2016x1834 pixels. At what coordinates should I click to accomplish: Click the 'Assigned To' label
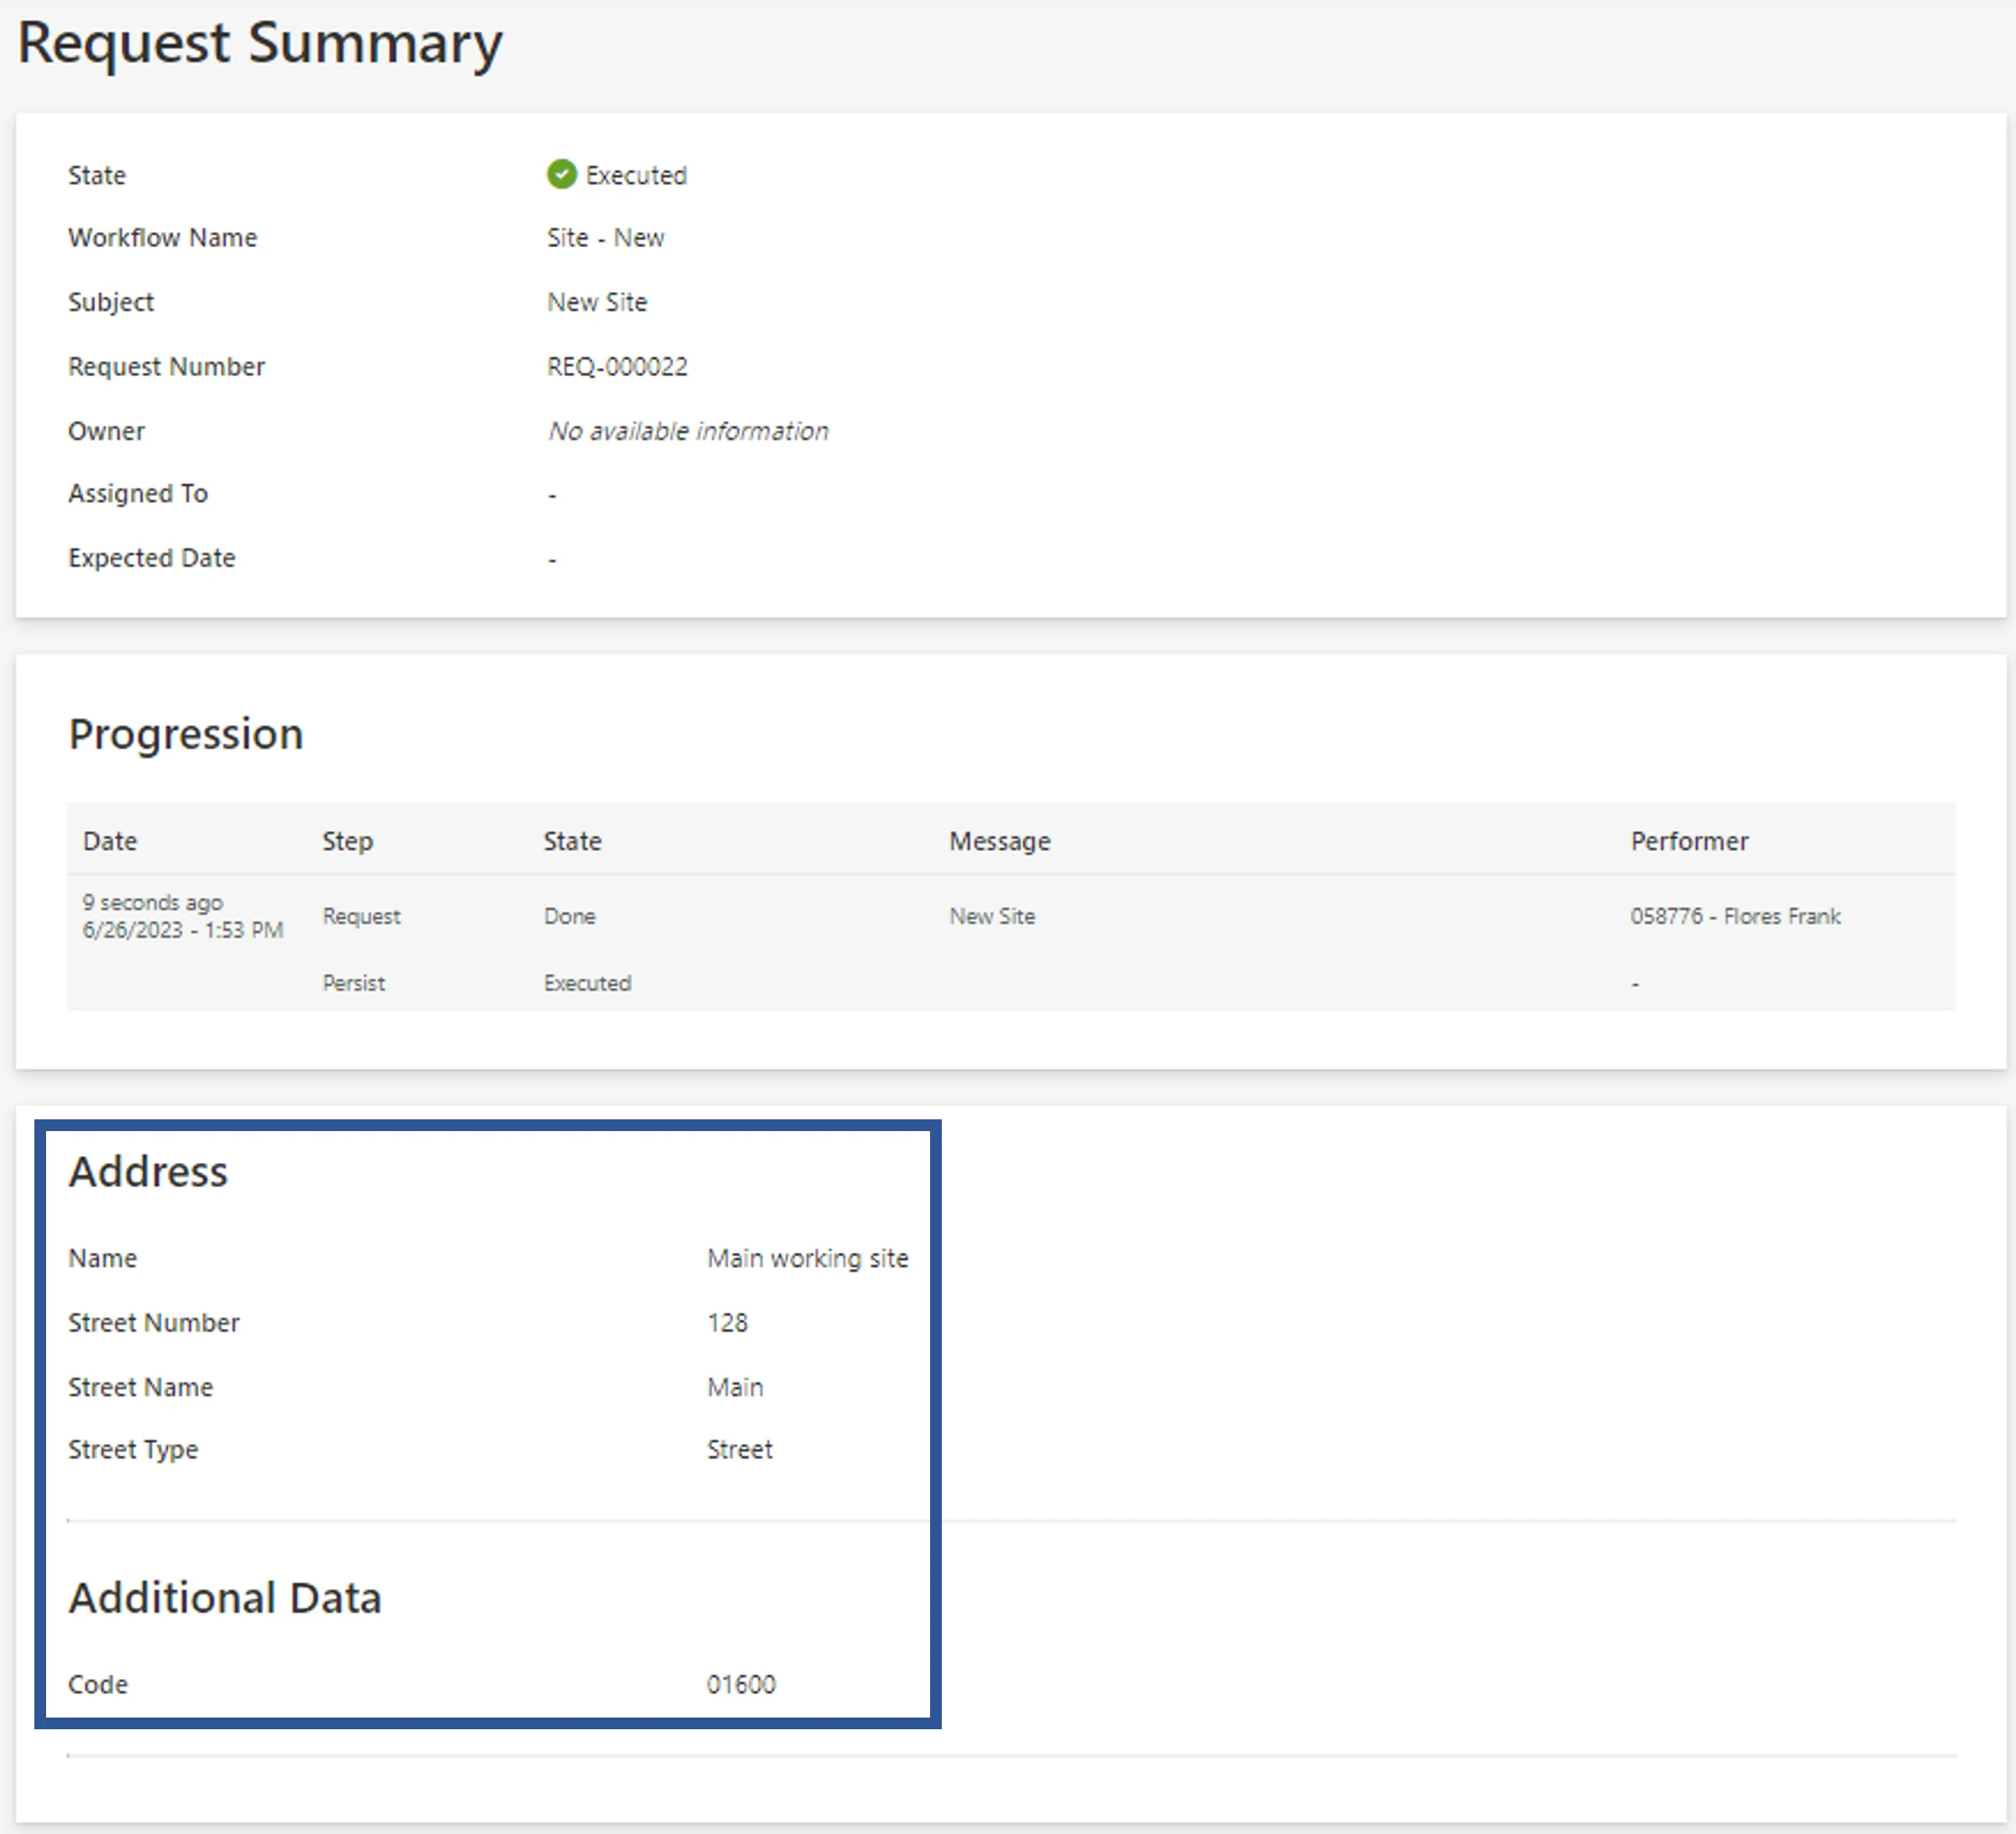pyautogui.click(x=138, y=494)
